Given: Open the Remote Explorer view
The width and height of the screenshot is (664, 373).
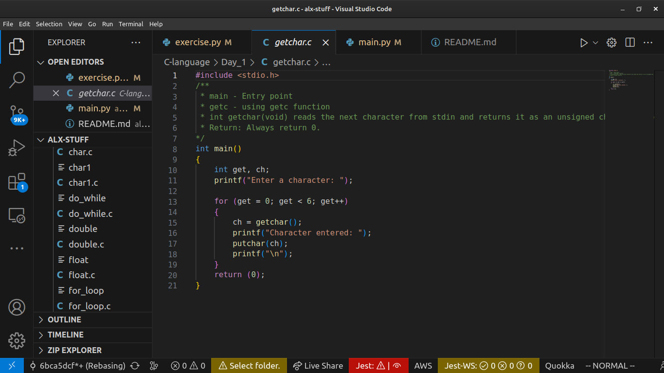Looking at the screenshot, I should pyautogui.click(x=17, y=215).
